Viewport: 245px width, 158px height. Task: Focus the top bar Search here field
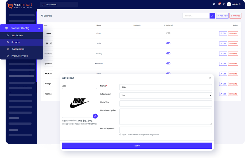point(59,5)
